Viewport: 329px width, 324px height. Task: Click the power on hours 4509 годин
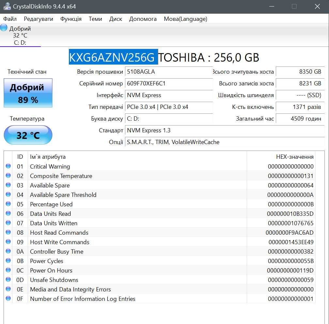pyautogui.click(x=300, y=119)
